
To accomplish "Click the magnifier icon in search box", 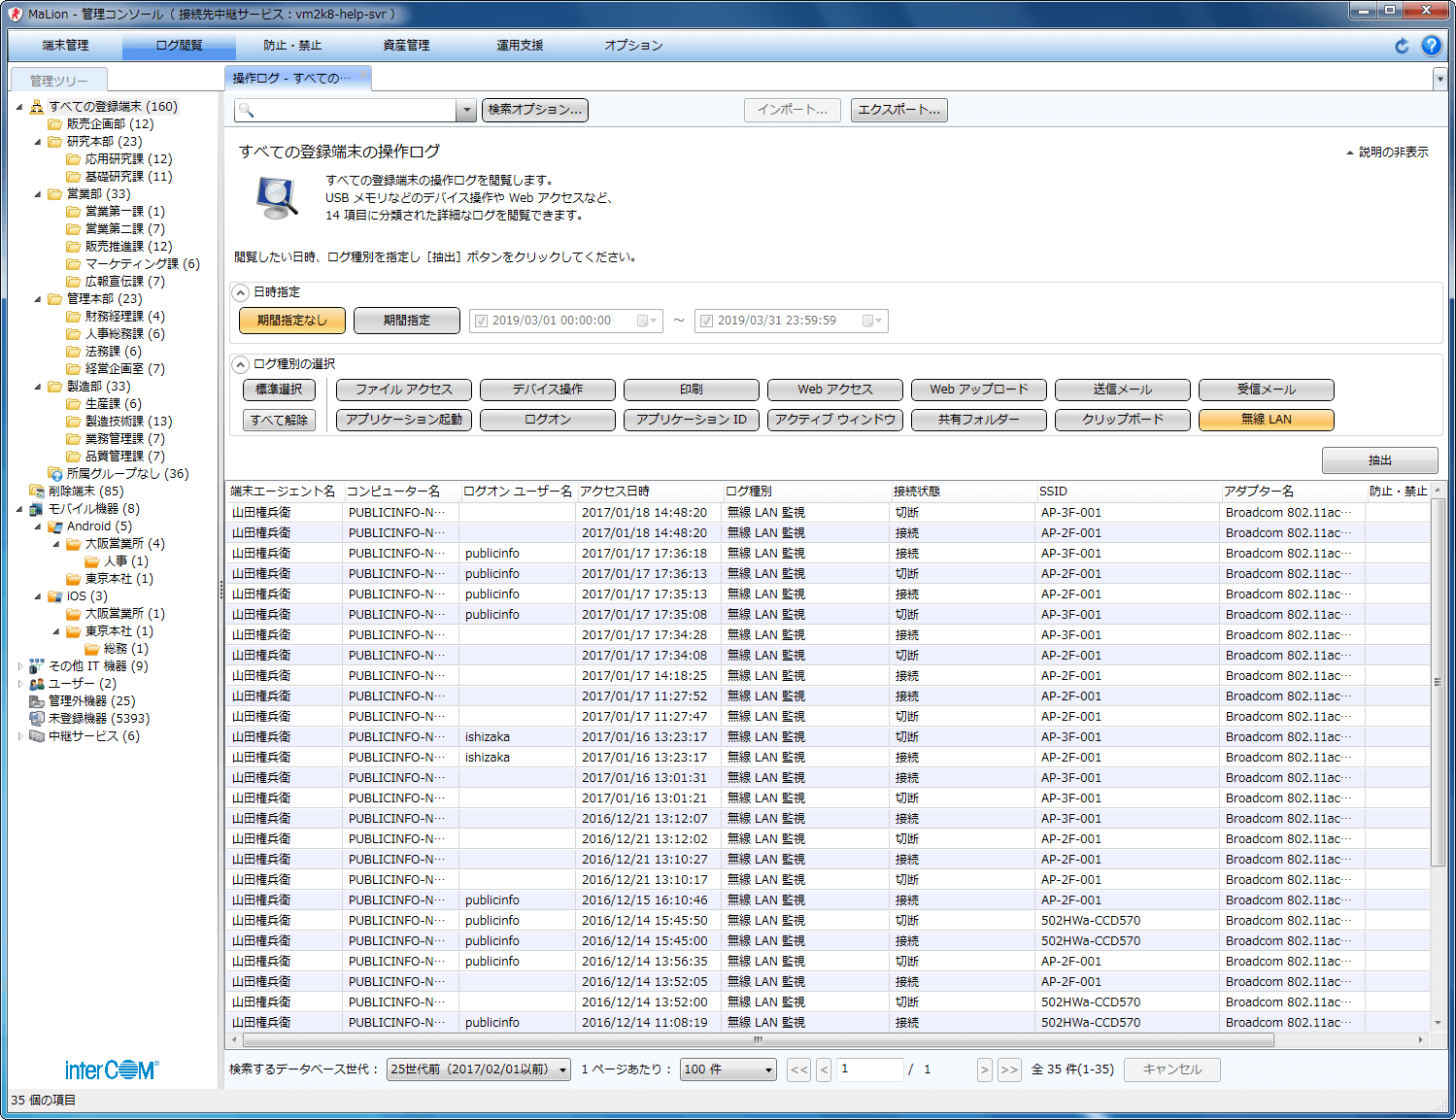I will tap(247, 111).
